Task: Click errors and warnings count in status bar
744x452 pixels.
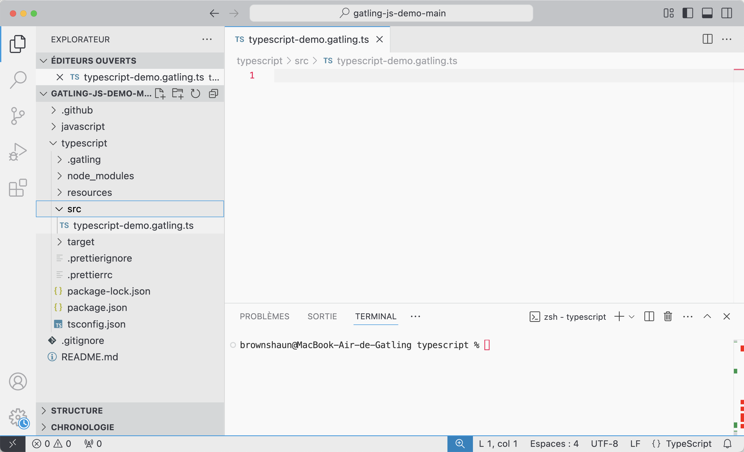Action: click(52, 443)
